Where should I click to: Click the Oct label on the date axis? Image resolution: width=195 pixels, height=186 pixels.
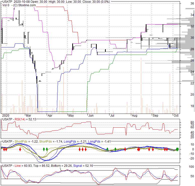176,116
